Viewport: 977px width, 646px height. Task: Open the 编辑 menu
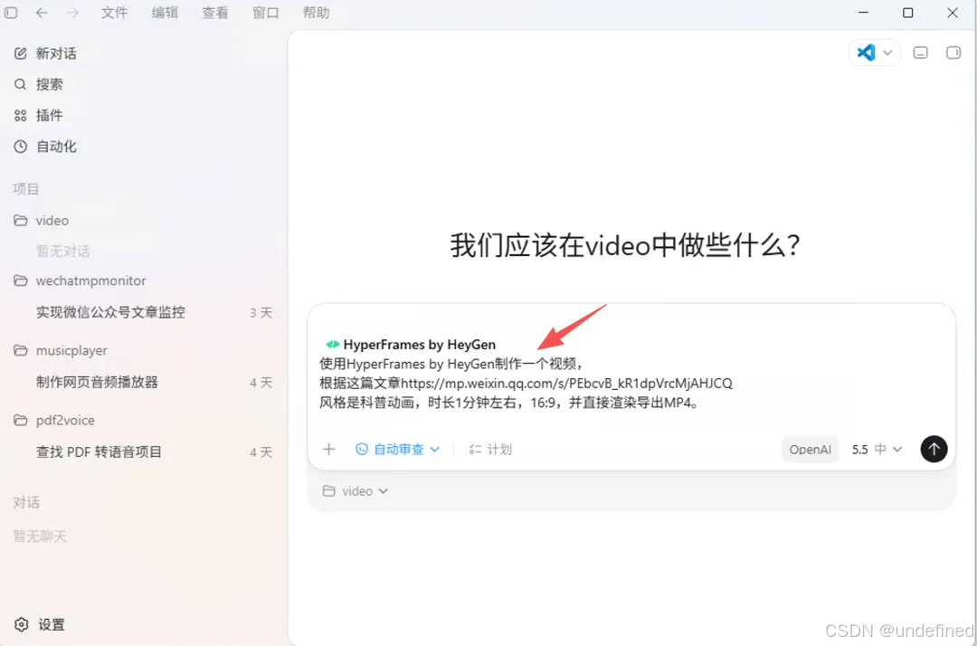pyautogui.click(x=165, y=13)
